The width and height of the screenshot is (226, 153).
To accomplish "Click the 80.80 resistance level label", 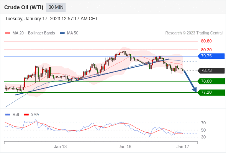I will point(206,41).
